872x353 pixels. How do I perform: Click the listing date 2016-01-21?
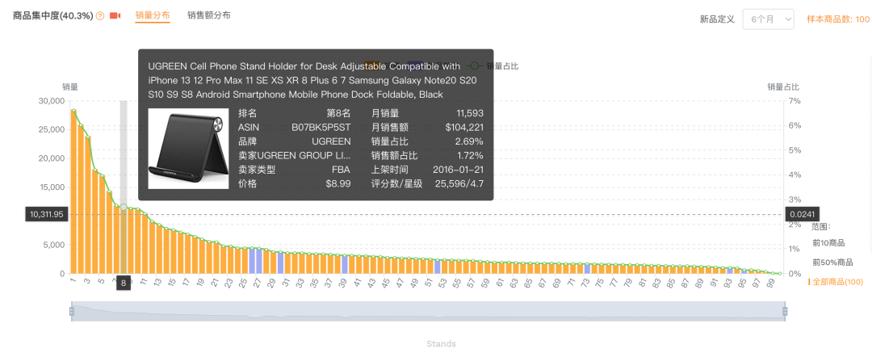click(458, 170)
